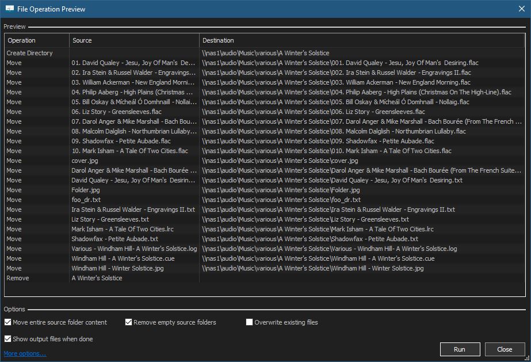Click the app icon in title bar

pos(10,9)
